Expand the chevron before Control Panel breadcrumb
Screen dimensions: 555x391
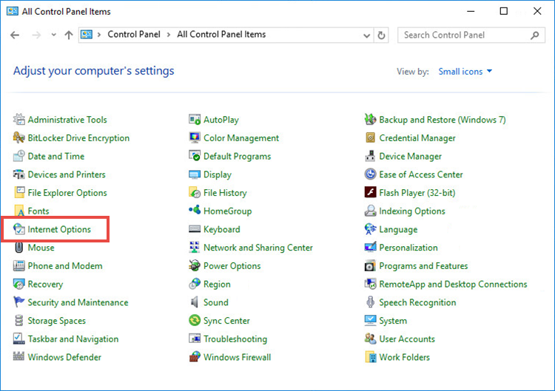click(x=99, y=35)
